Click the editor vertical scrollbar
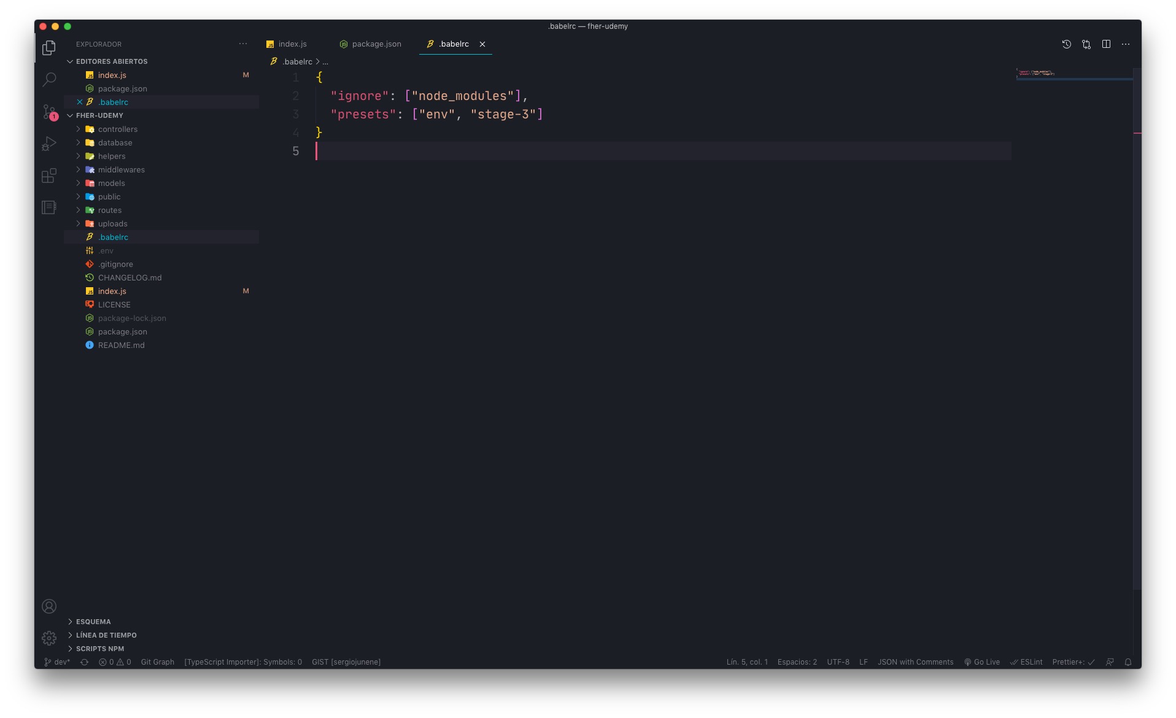1176x718 pixels. pos(1137,329)
